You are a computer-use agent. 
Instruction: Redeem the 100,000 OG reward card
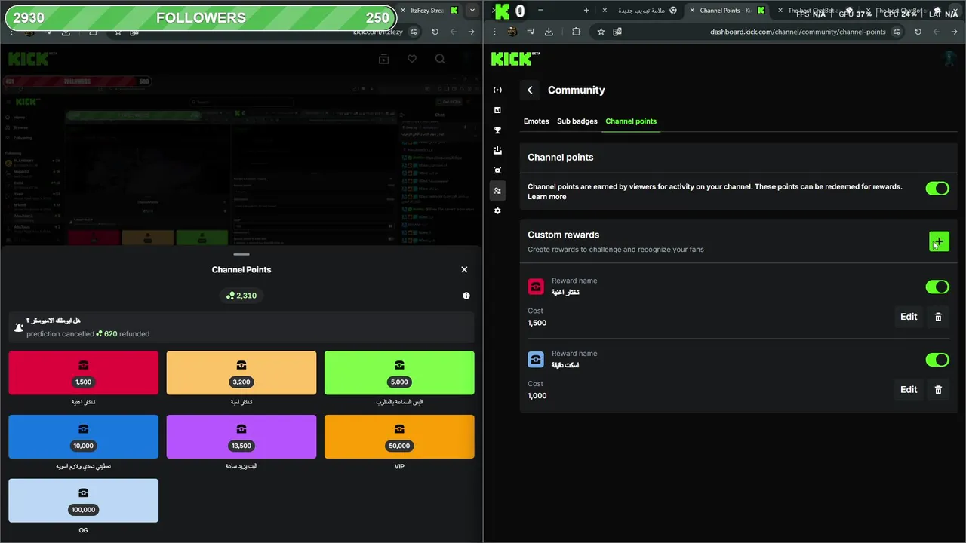(x=84, y=501)
